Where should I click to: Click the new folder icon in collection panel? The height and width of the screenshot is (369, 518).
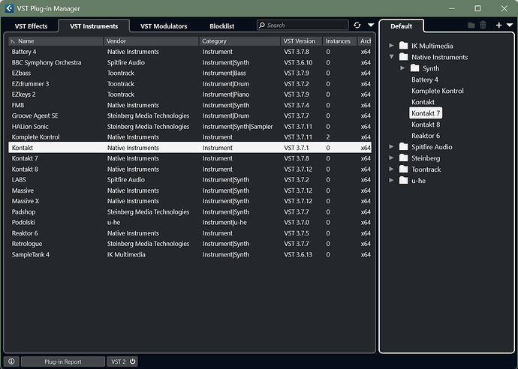[x=471, y=25]
